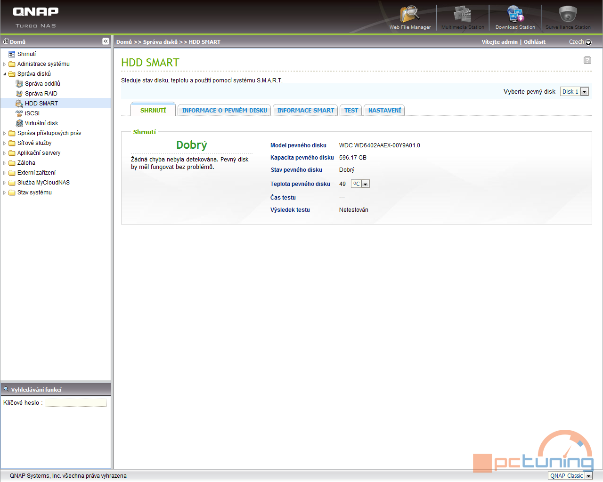Click the Správa disků folder icon
This screenshot has height=482, width=603.
point(12,74)
